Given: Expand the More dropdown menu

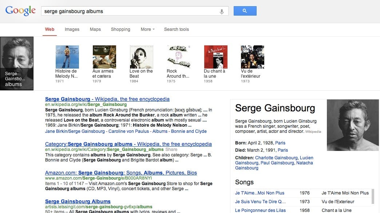Looking at the screenshot, I should tap(147, 29).
